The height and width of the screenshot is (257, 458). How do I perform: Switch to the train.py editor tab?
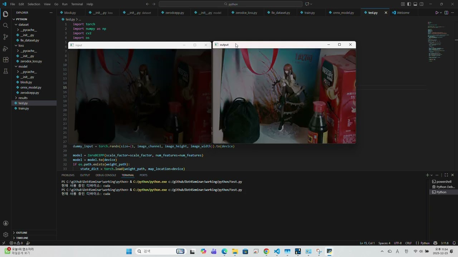tap(310, 12)
